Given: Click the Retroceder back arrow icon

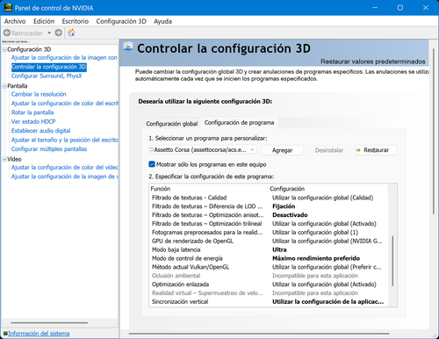Looking at the screenshot, I should [x=7, y=32].
